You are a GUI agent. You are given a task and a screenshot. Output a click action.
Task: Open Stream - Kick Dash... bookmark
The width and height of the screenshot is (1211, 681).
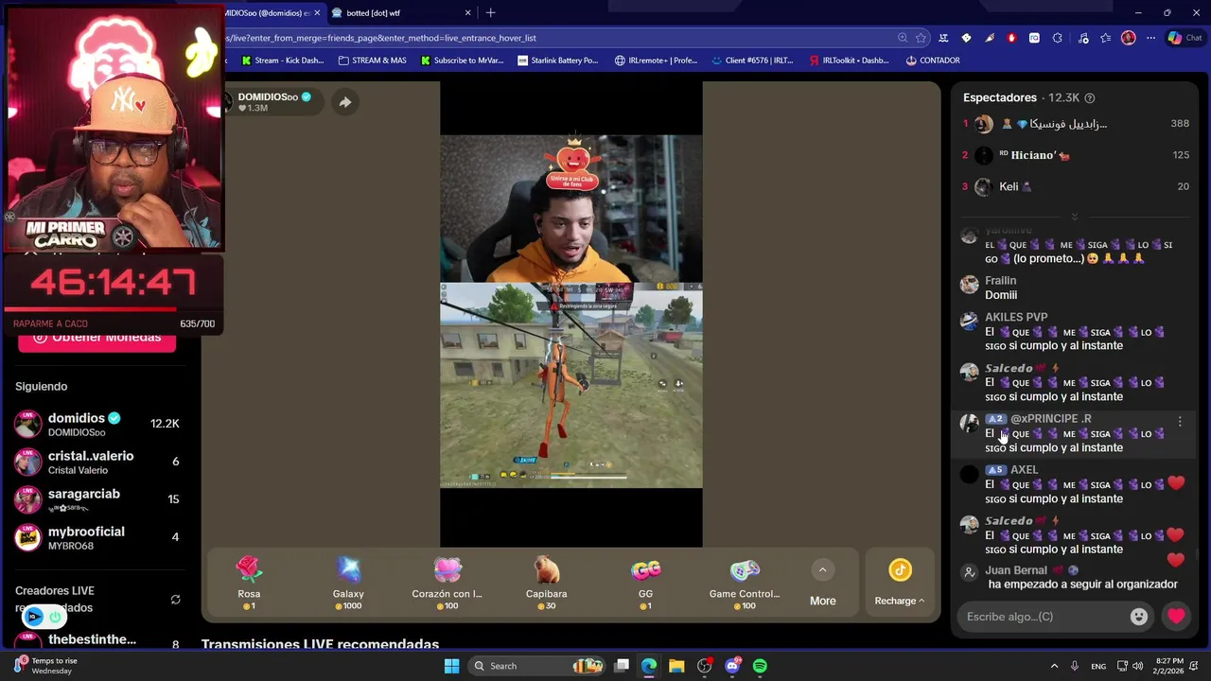(x=282, y=61)
